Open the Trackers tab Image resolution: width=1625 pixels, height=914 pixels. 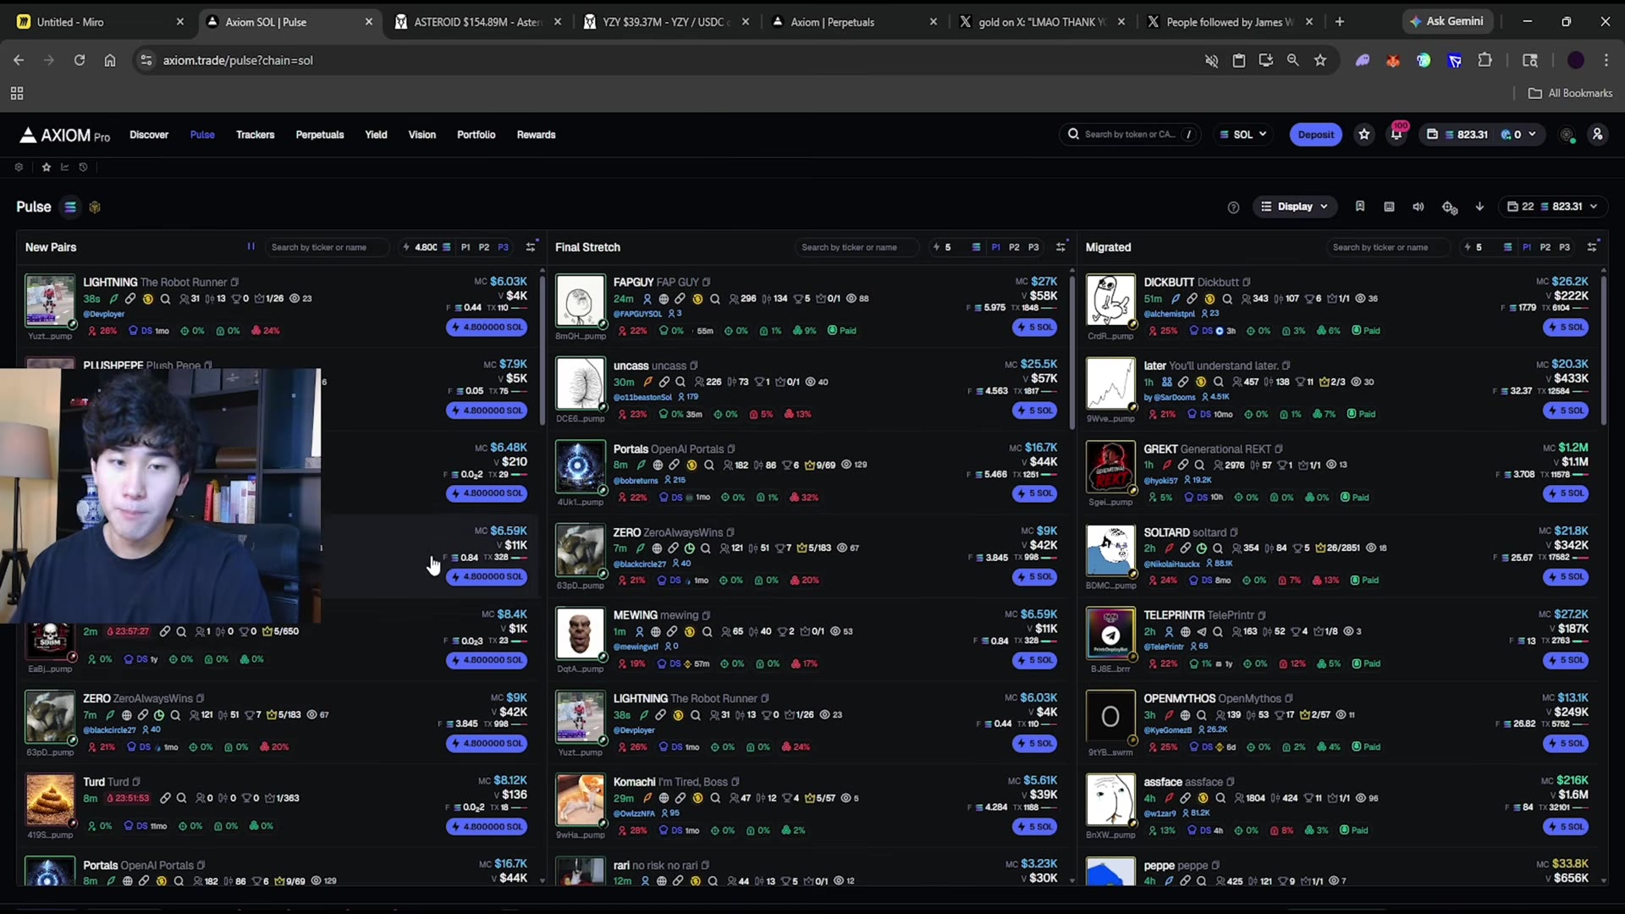[255, 135]
